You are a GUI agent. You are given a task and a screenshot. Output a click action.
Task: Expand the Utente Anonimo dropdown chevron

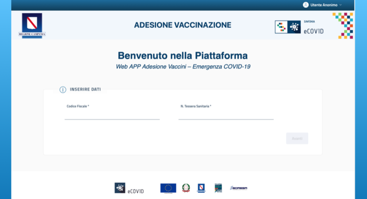341,5
